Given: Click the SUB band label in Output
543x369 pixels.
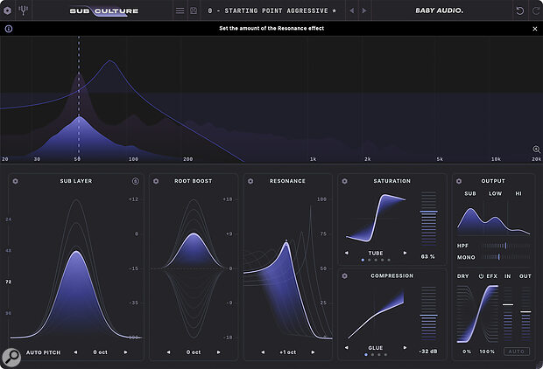Looking at the screenshot, I should point(470,193).
